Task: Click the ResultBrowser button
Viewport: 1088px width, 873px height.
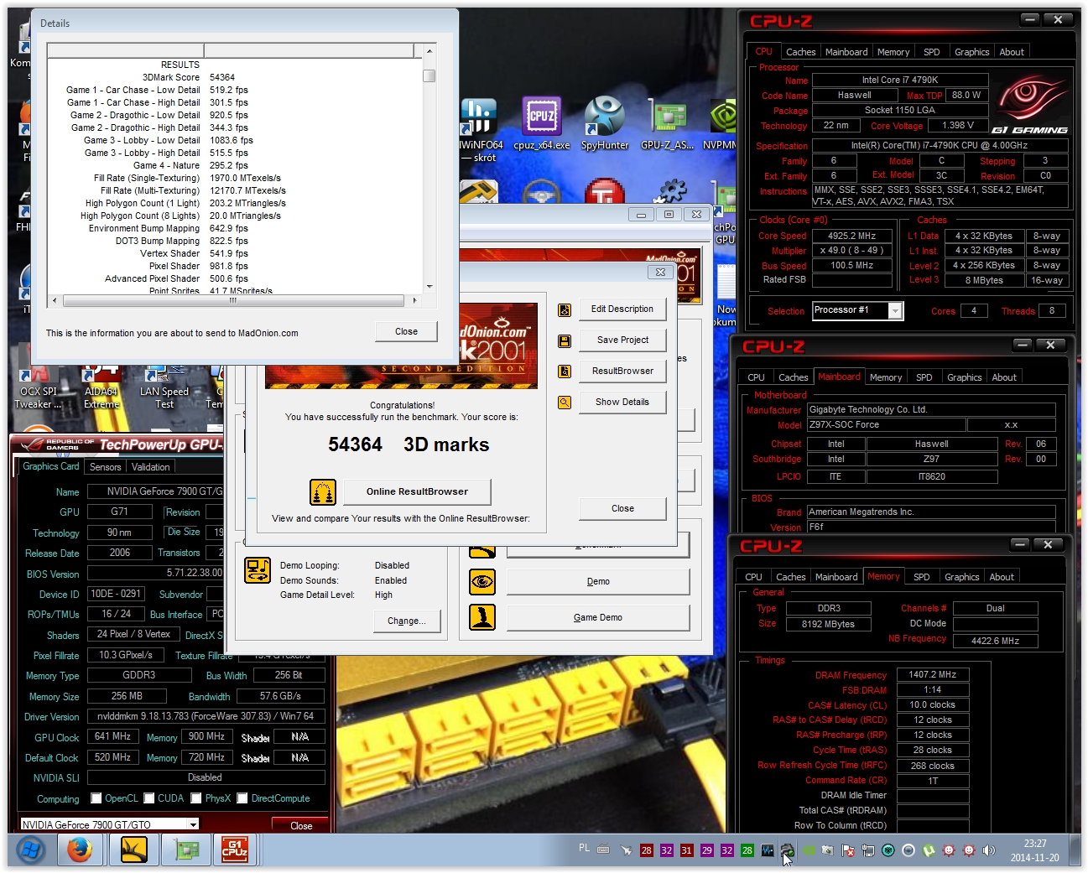Action: pos(622,372)
